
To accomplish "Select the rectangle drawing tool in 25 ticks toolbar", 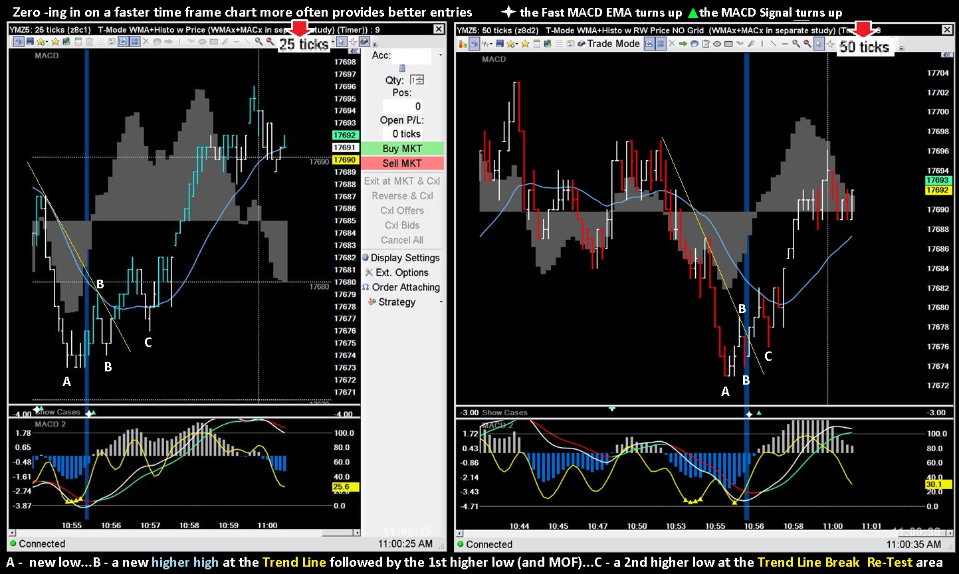I will coord(214,41).
